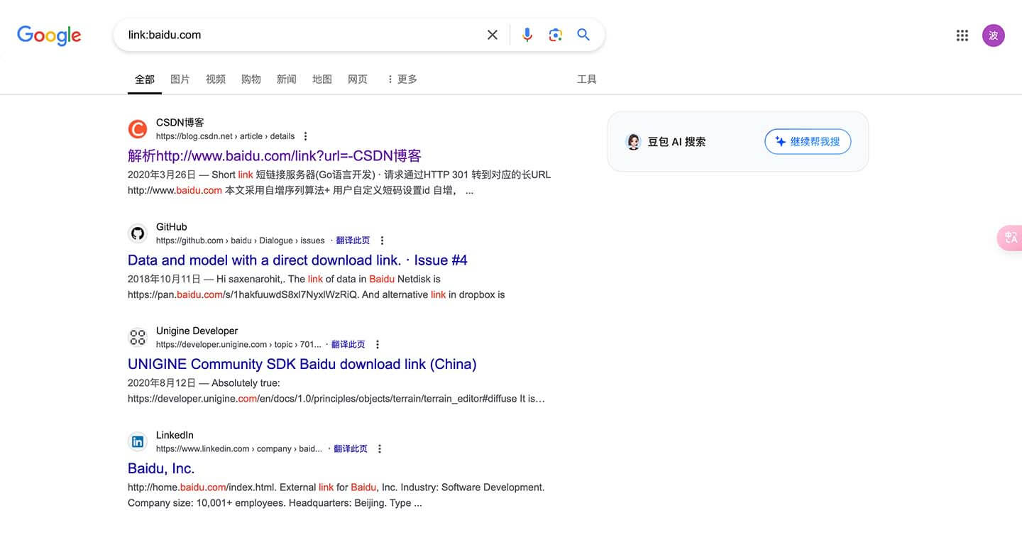
Task: Click the Unigine Developer favicon
Action: (x=138, y=337)
